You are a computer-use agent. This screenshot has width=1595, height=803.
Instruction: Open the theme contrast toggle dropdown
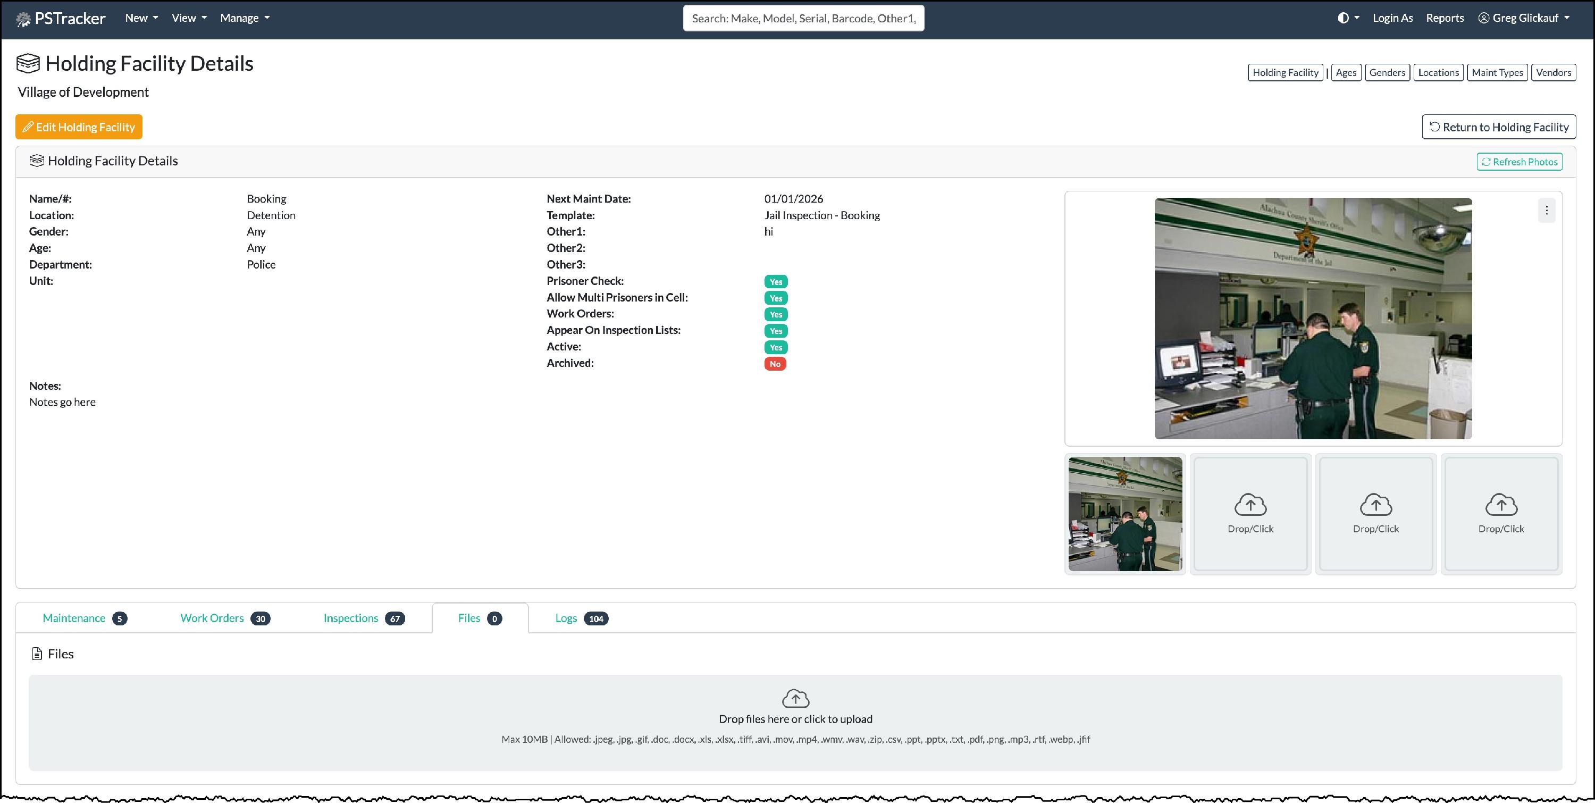click(x=1348, y=18)
